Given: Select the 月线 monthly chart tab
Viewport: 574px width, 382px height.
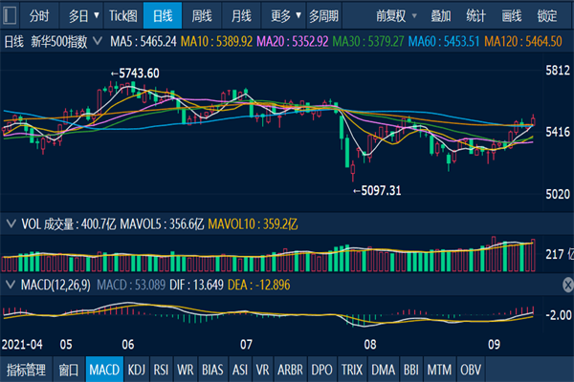Looking at the screenshot, I should coord(242,15).
